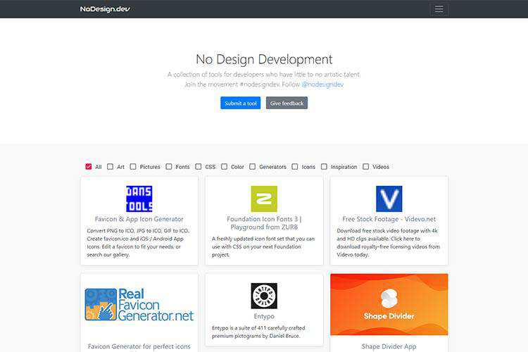
Task: Uncheck the All filter checkbox
Action: tap(89, 167)
